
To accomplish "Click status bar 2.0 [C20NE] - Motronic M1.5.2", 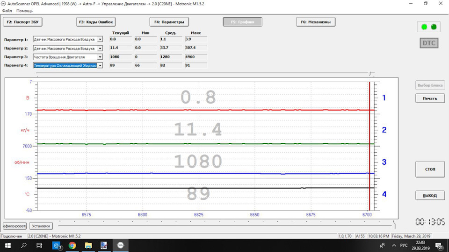I will click(54, 236).
